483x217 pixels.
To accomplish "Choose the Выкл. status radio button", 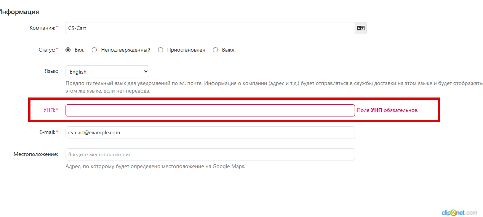I will (215, 50).
